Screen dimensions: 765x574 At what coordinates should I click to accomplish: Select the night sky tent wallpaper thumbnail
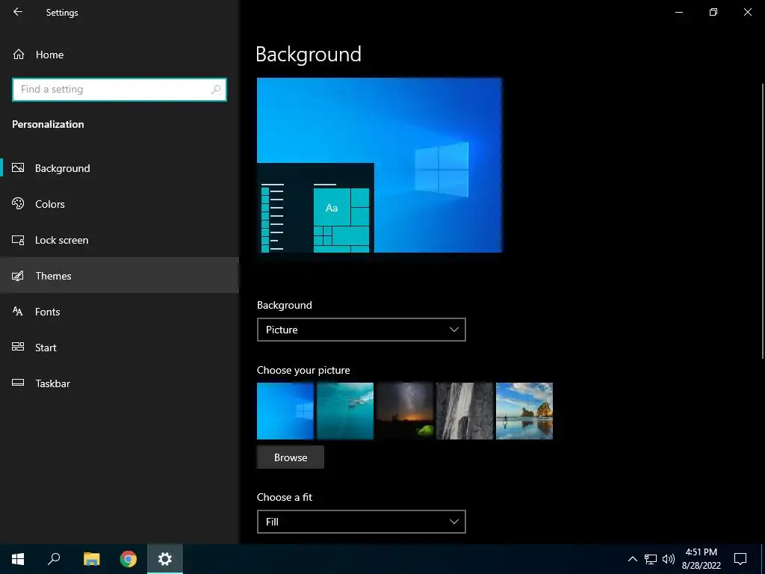tap(405, 411)
